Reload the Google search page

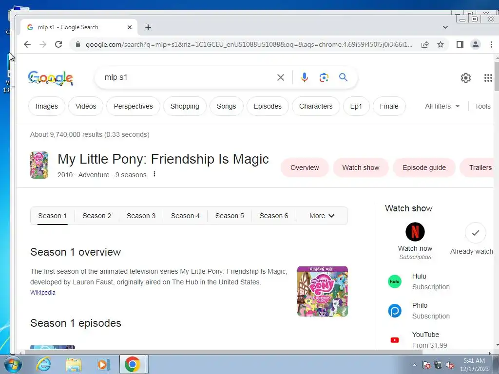(x=58, y=44)
